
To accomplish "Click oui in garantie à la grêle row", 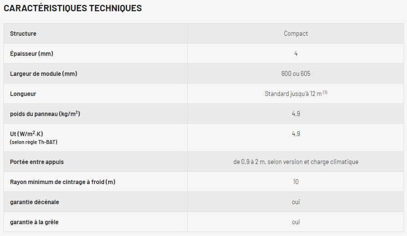I will tap(295, 222).
